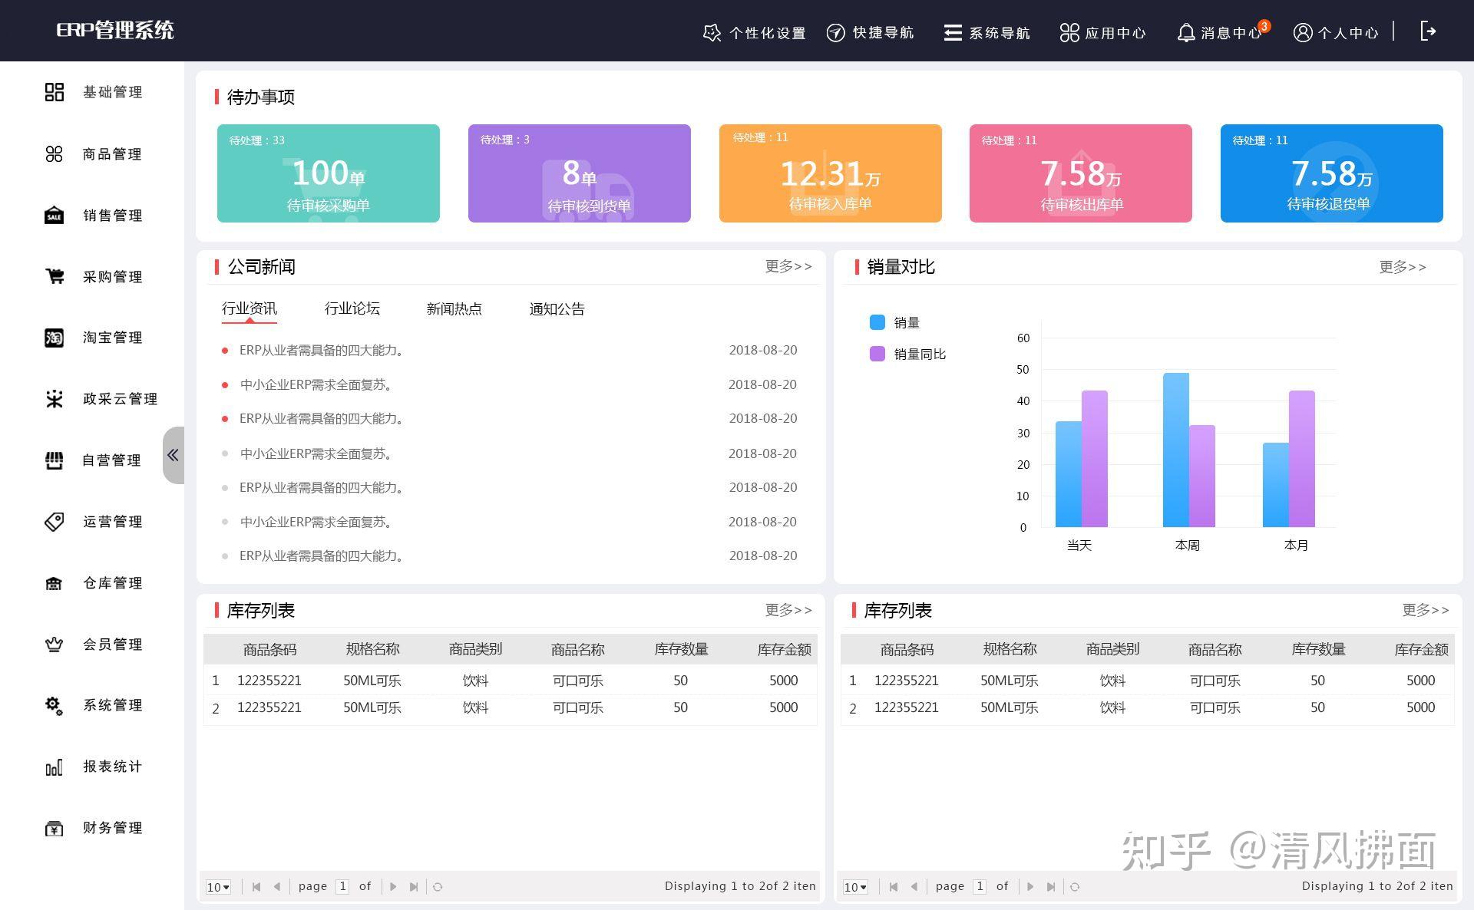Select the 行业论坛 tab in 公司新闻

click(x=353, y=309)
